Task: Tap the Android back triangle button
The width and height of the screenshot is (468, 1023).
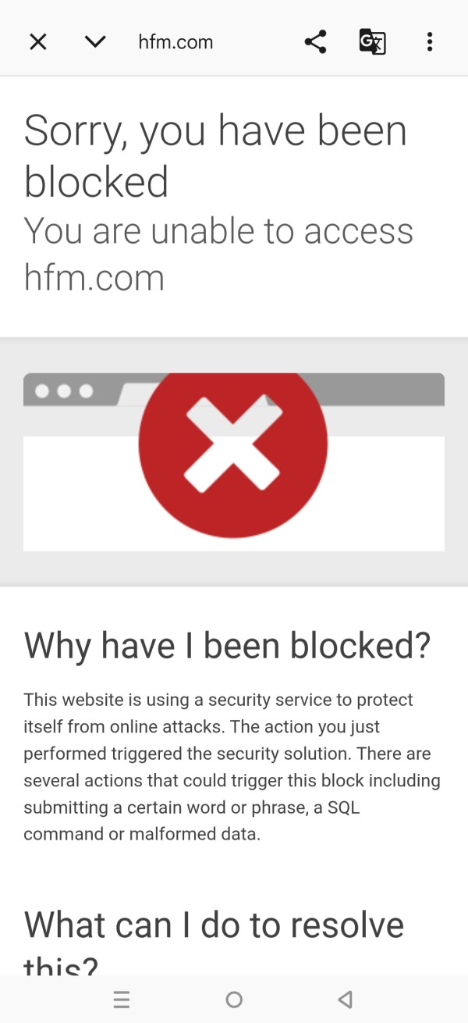Action: (346, 1000)
